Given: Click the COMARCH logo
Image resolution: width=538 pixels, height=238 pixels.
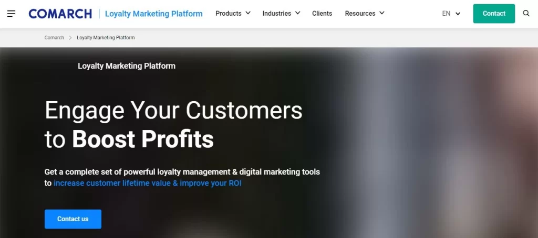Looking at the screenshot, I should pyautogui.click(x=60, y=14).
